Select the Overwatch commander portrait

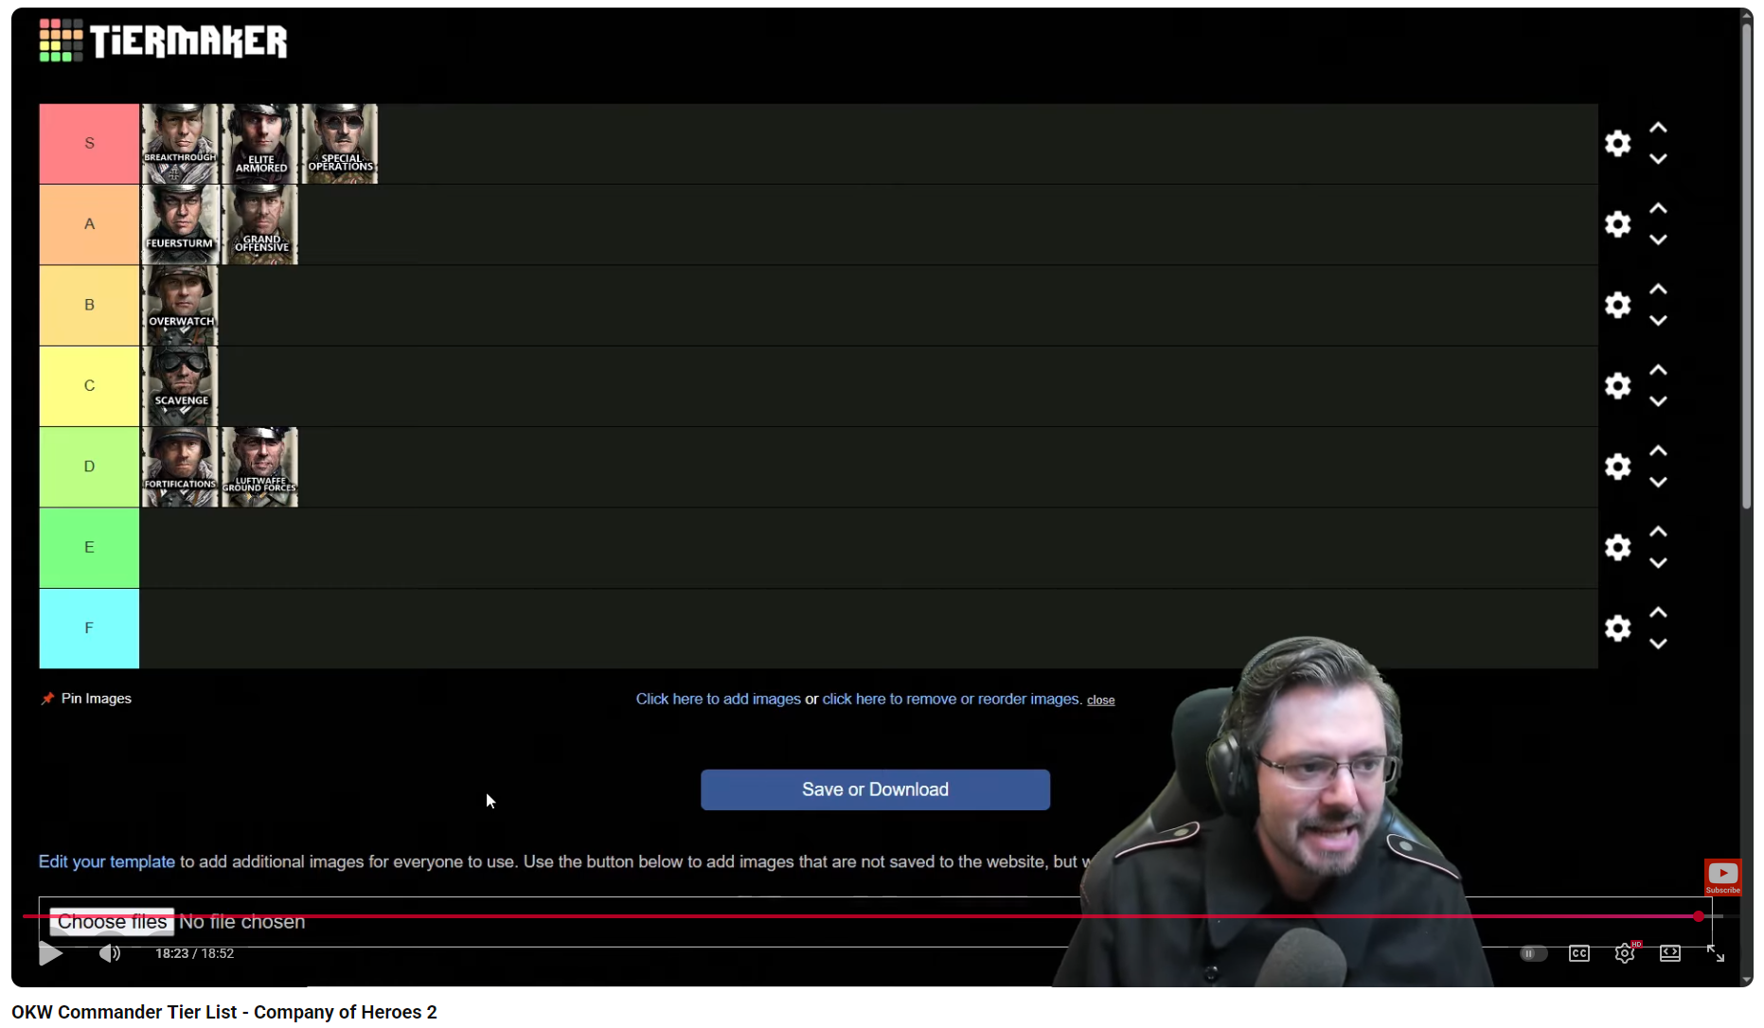180,305
